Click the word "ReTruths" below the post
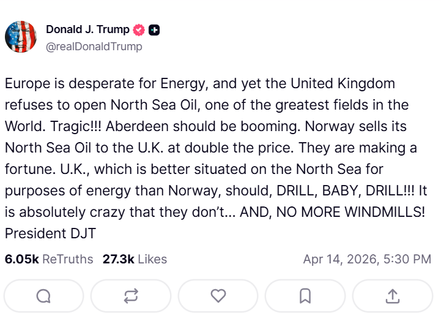Image resolution: width=441 pixels, height=332 pixels. click(x=67, y=259)
